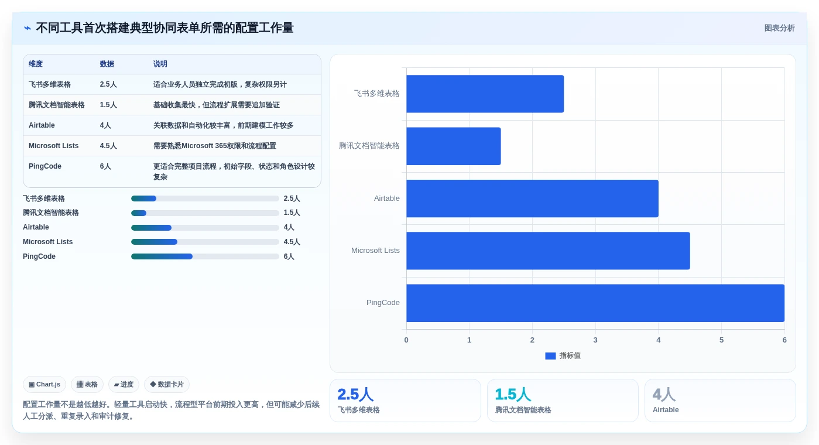
Task: Click the Airtable progress bar
Action: click(205, 228)
